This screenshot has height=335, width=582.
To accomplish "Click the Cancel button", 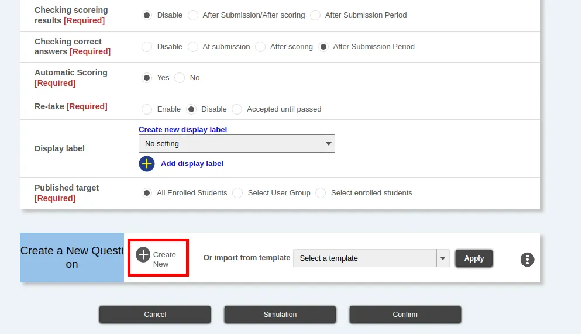I will point(155,315).
